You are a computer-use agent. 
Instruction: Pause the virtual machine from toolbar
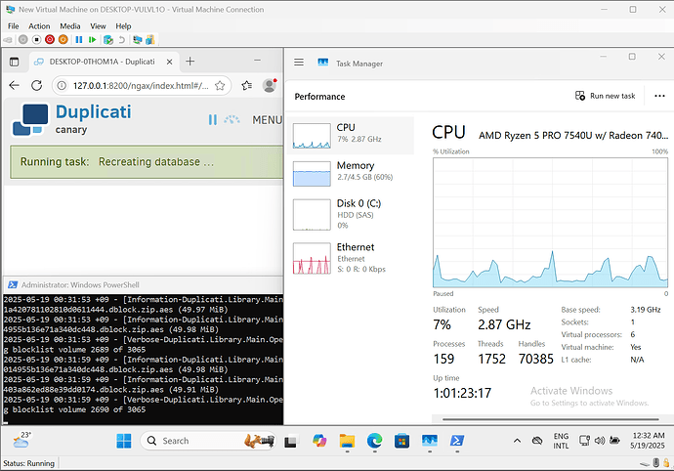[79, 39]
